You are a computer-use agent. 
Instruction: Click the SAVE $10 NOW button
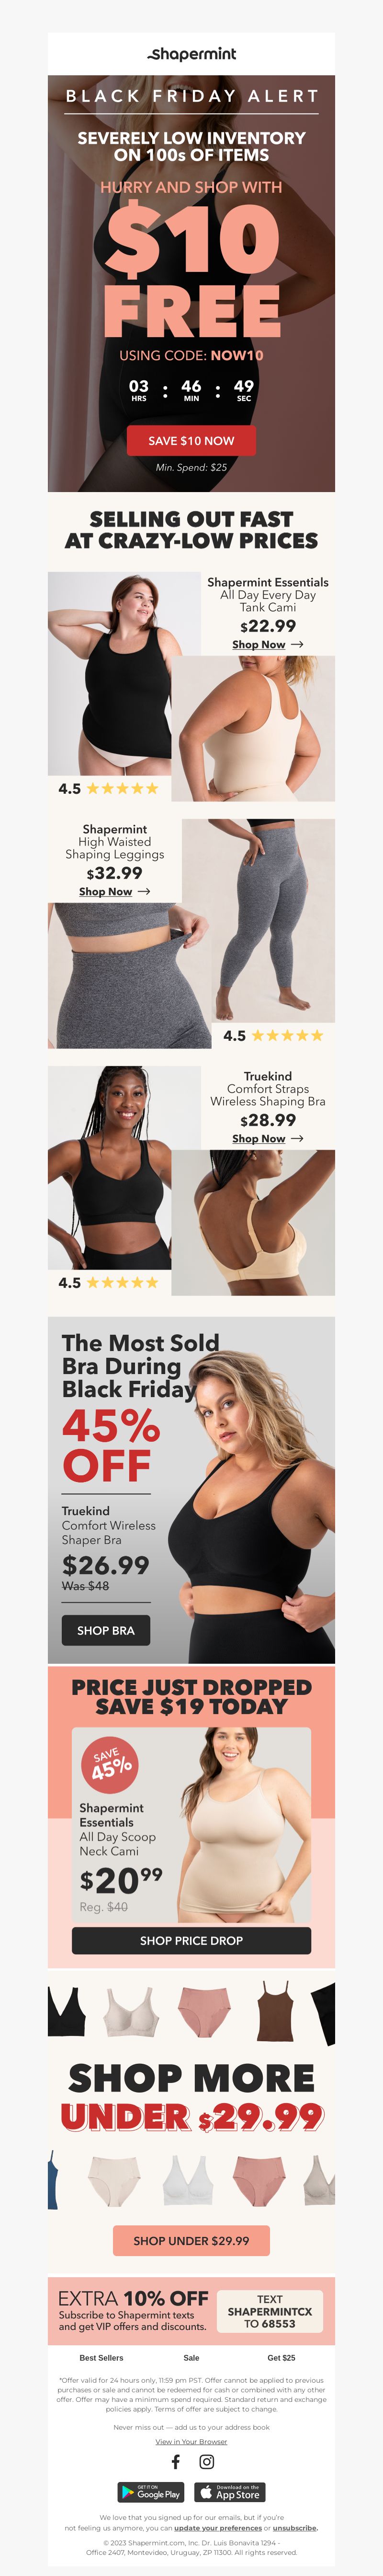(191, 440)
